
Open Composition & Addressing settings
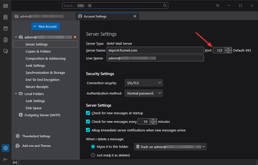[45, 58]
